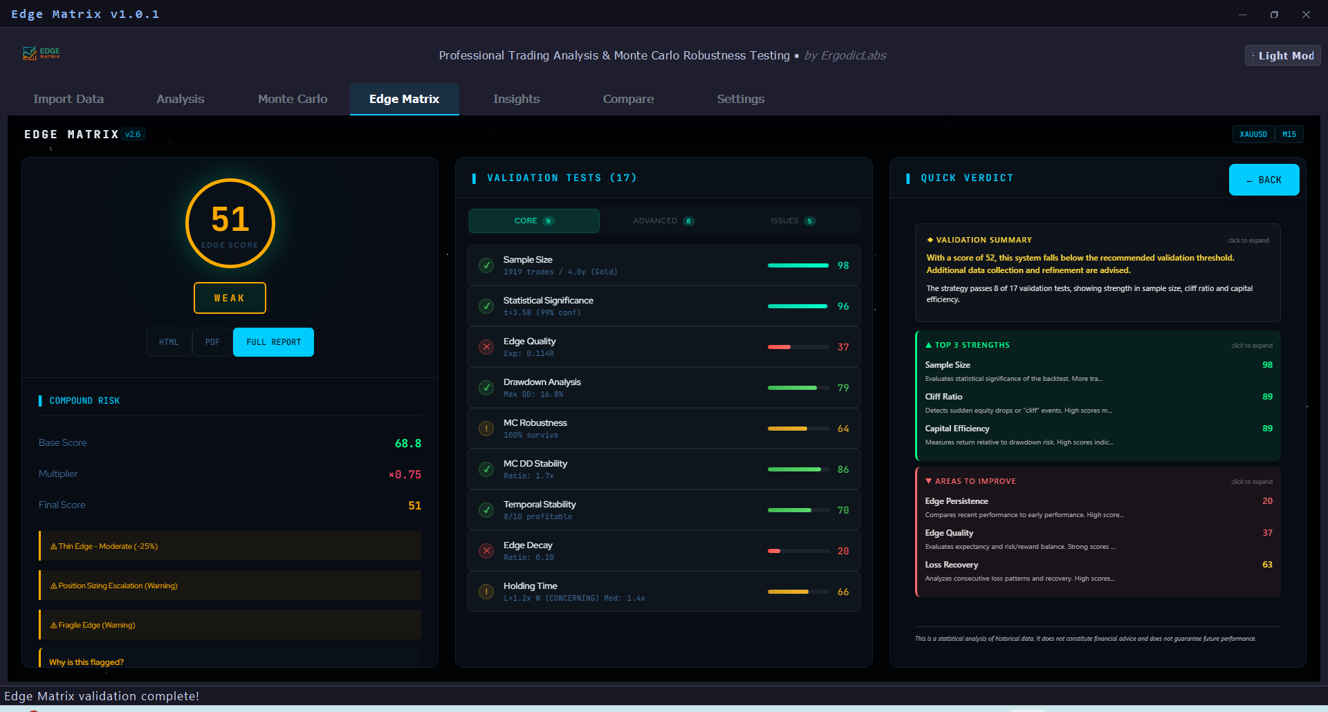
Task: Click the Edge Decay score bar
Action: point(798,551)
